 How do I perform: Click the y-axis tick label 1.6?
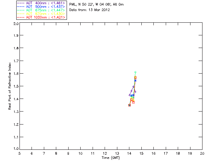(16, 74)
